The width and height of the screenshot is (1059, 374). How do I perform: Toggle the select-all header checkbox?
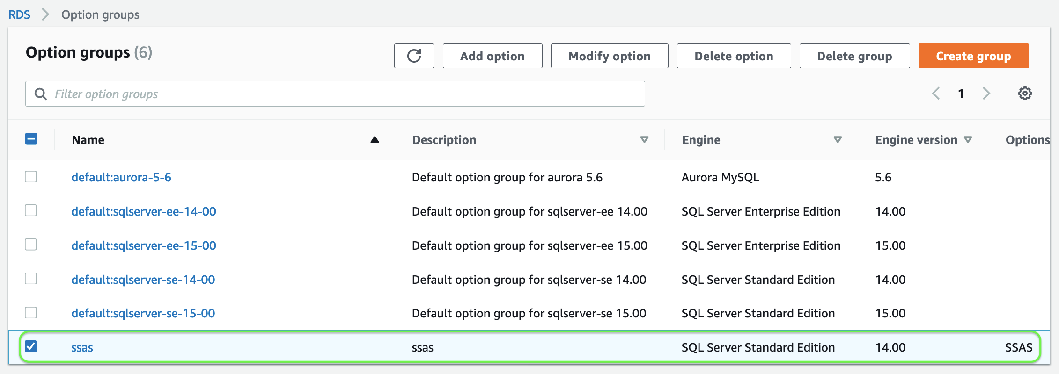coord(31,139)
